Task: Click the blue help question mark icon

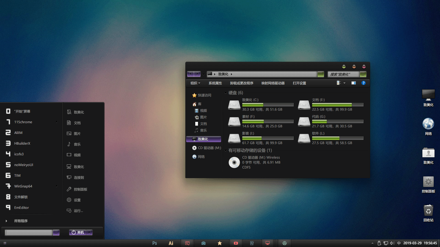Action: click(363, 83)
